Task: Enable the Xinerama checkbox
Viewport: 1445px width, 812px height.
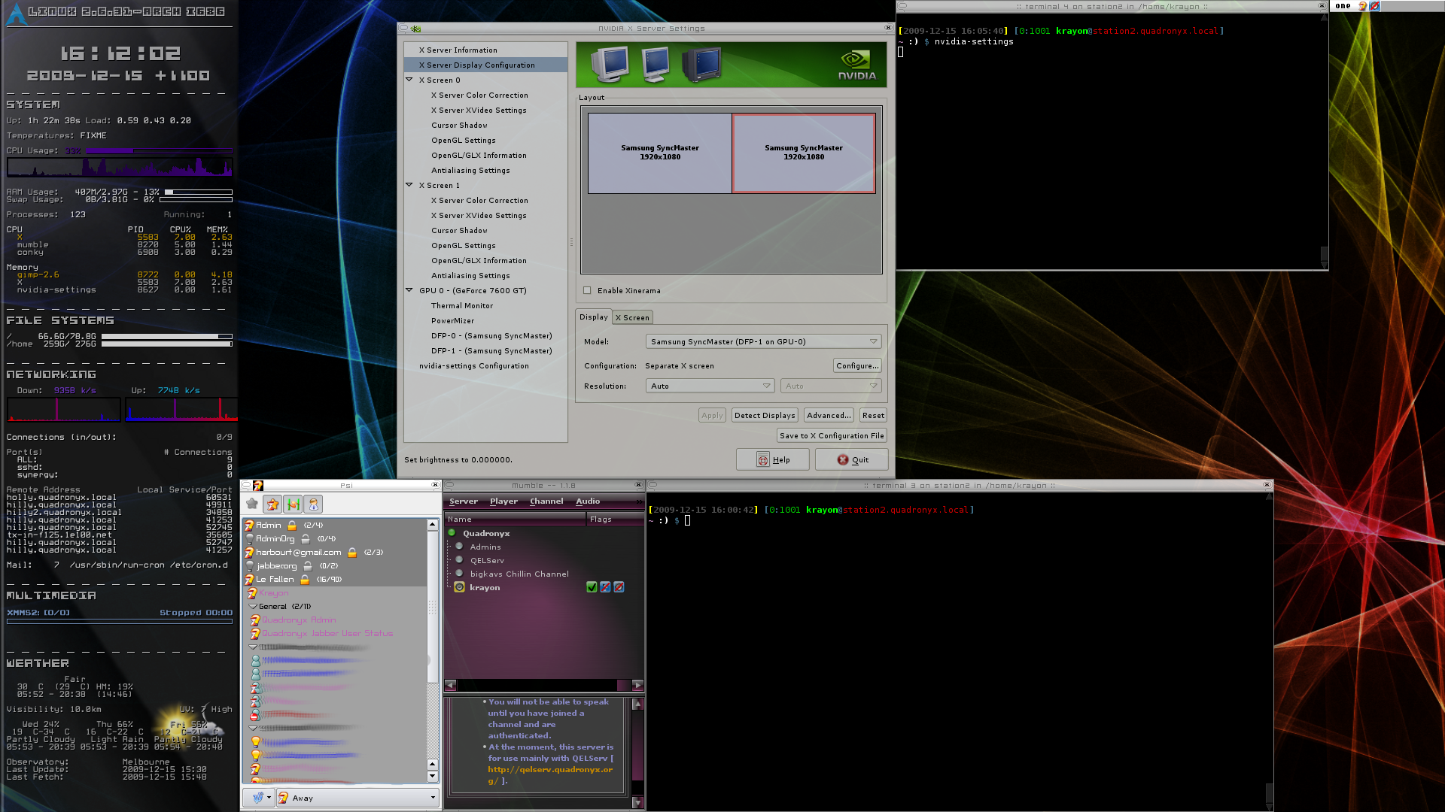Action: point(587,290)
